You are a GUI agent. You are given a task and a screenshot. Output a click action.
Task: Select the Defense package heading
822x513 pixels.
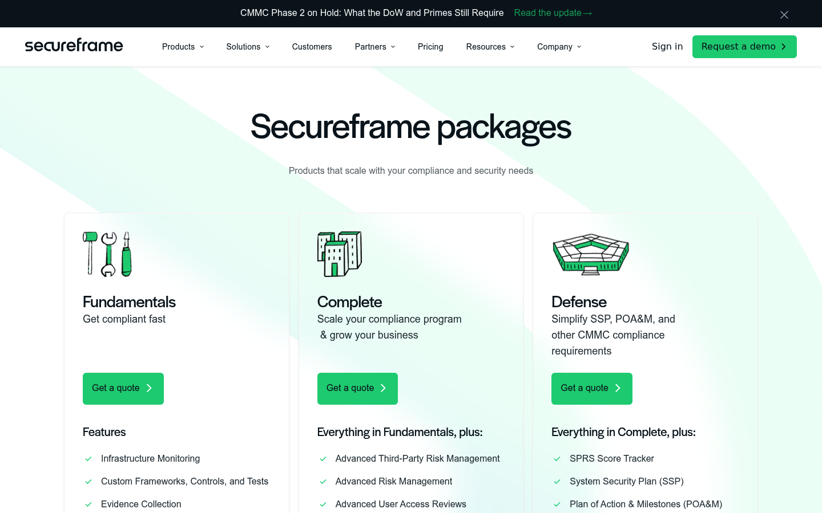point(579,302)
